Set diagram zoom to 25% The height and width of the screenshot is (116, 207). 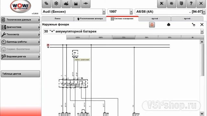169,37
